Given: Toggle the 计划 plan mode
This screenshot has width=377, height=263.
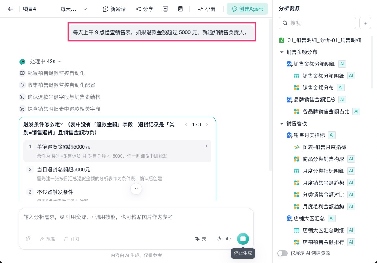Looking at the screenshot, I should [71, 239].
